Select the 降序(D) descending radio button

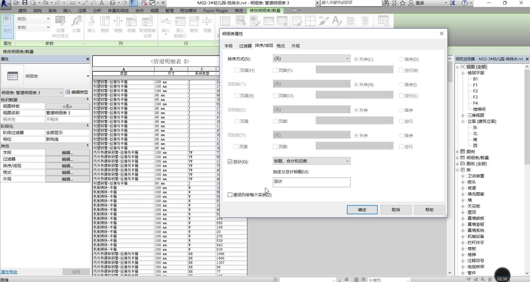pyautogui.click(x=401, y=59)
